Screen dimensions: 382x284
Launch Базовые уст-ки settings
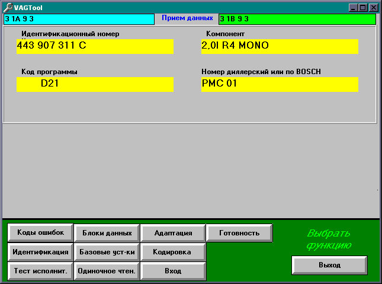click(107, 252)
